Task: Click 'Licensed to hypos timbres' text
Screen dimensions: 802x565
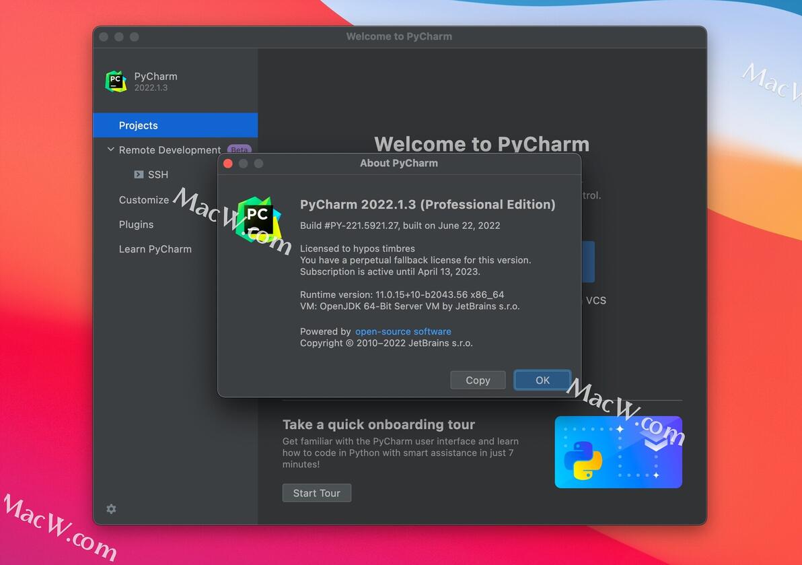Action: pyautogui.click(x=357, y=248)
